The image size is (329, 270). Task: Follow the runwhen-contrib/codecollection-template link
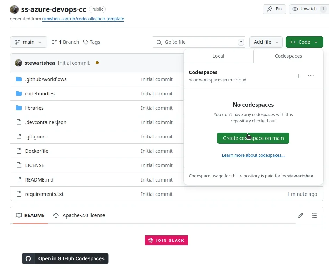tap(83, 19)
